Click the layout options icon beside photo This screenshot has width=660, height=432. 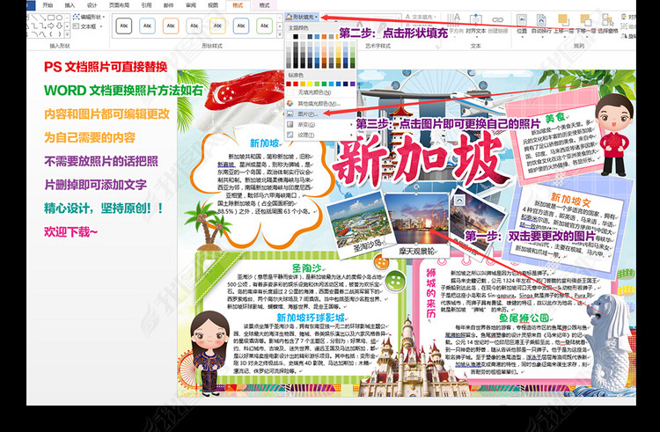tap(459, 201)
